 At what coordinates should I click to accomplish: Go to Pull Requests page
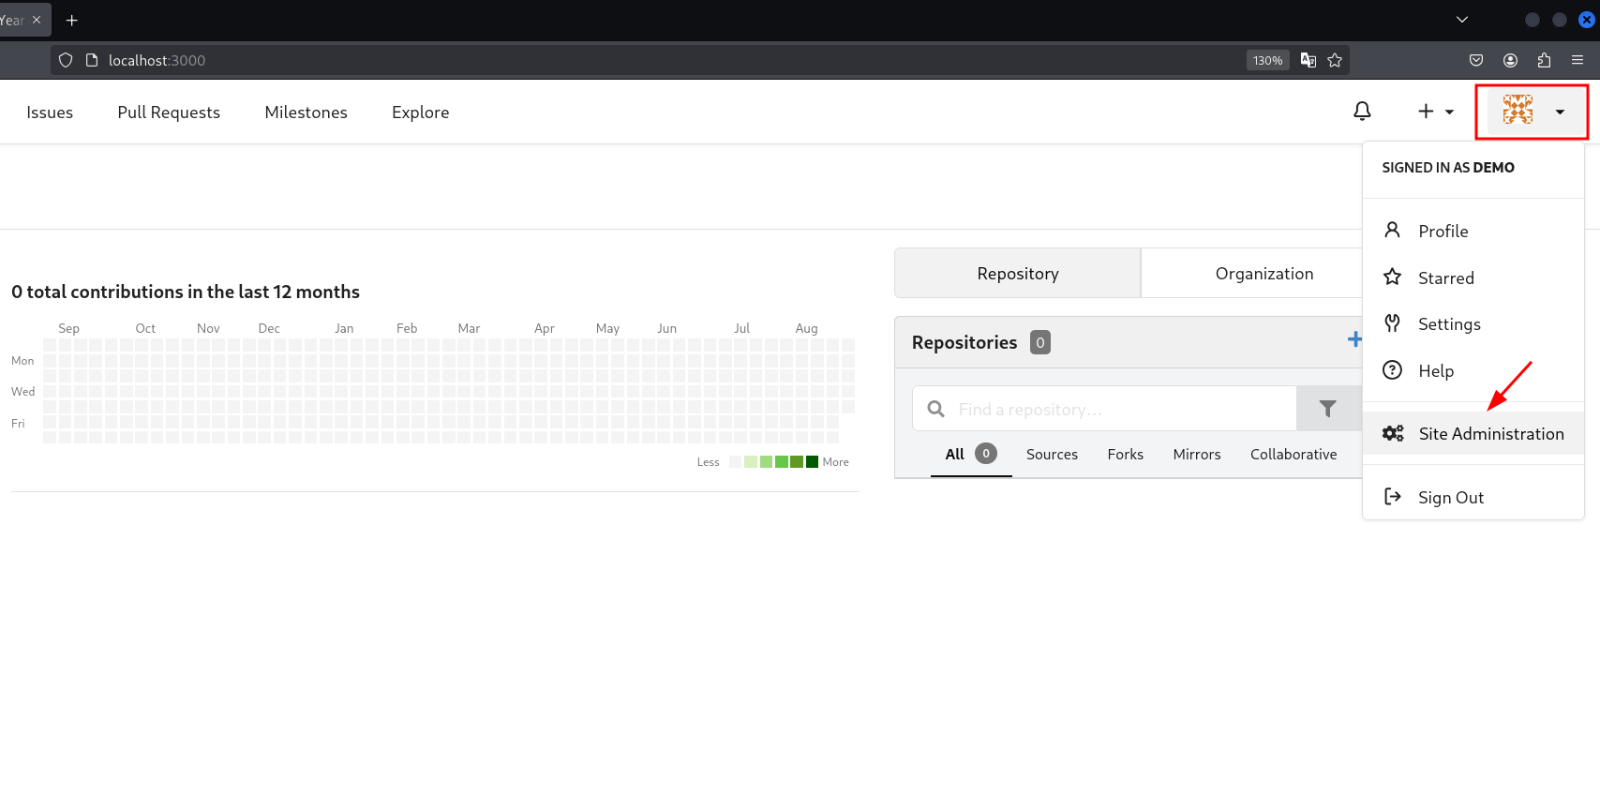tap(169, 112)
